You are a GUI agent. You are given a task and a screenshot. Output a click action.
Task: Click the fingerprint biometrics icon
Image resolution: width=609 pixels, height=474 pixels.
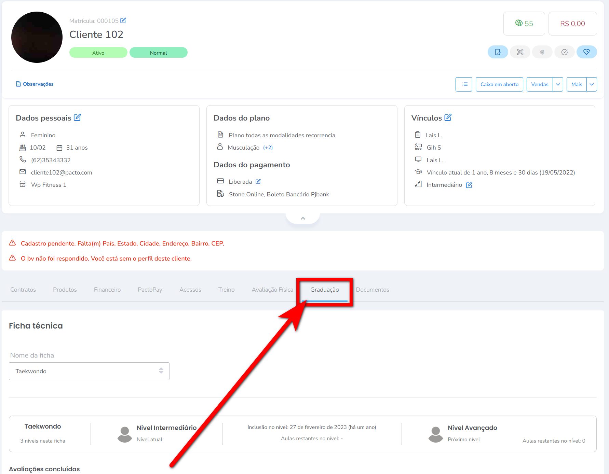542,52
